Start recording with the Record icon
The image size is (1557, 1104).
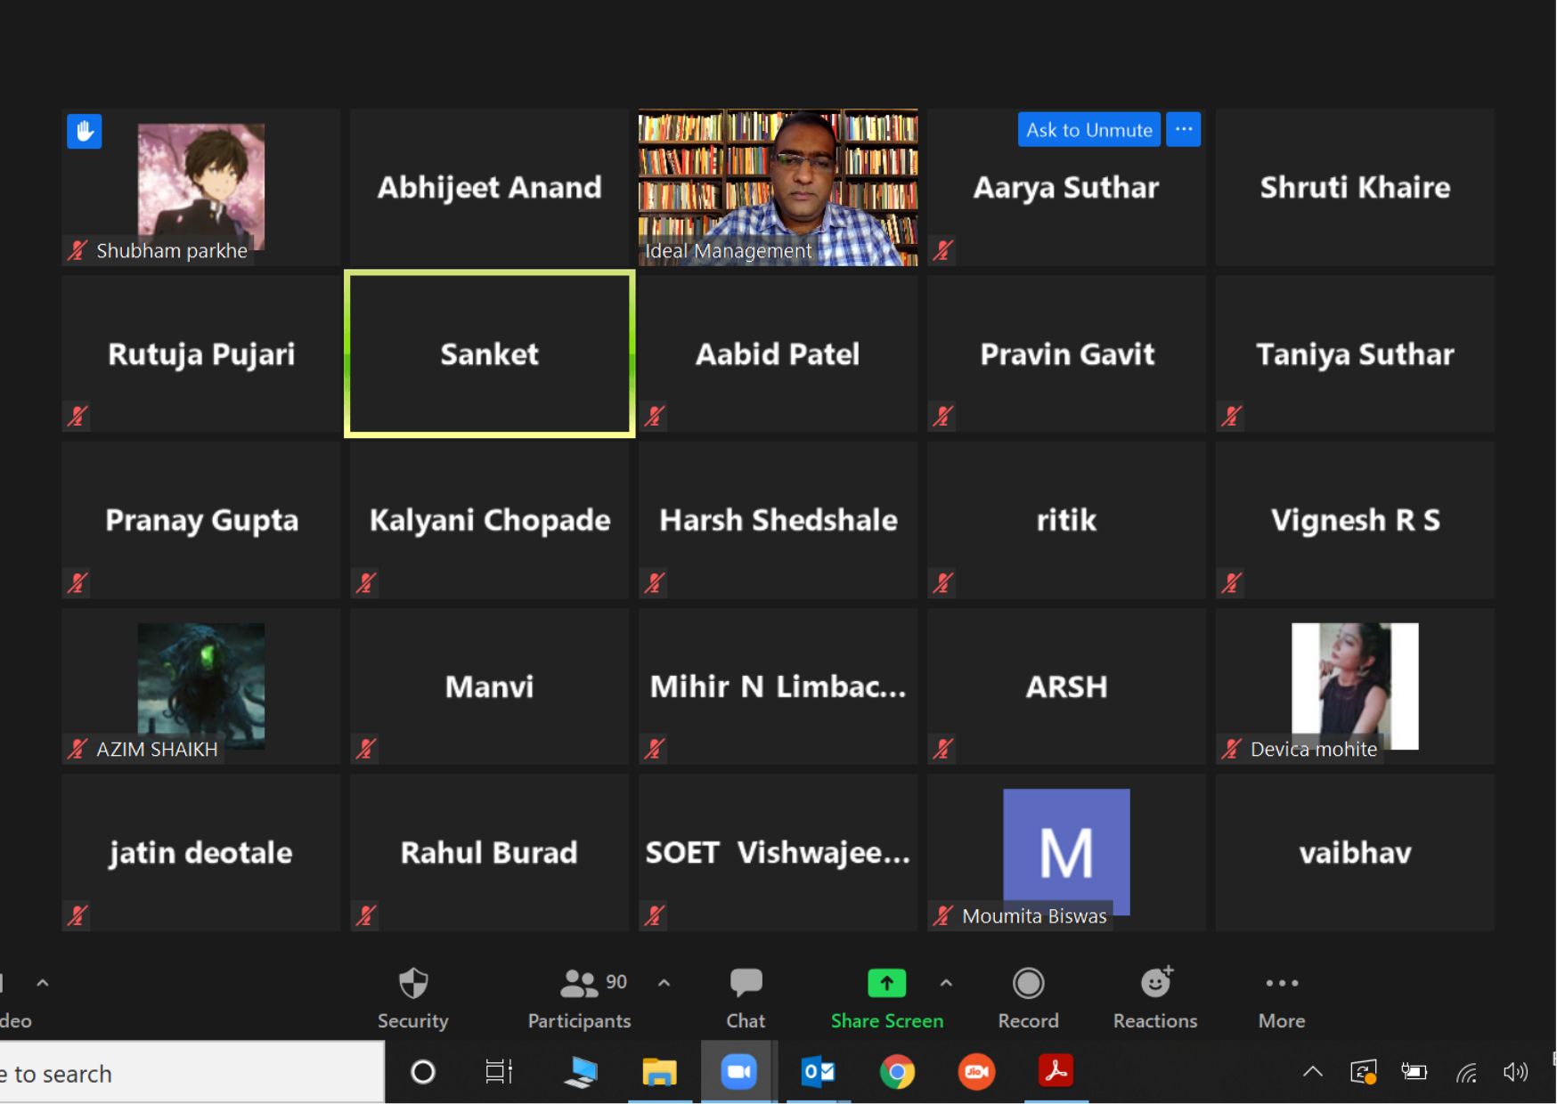click(1028, 983)
